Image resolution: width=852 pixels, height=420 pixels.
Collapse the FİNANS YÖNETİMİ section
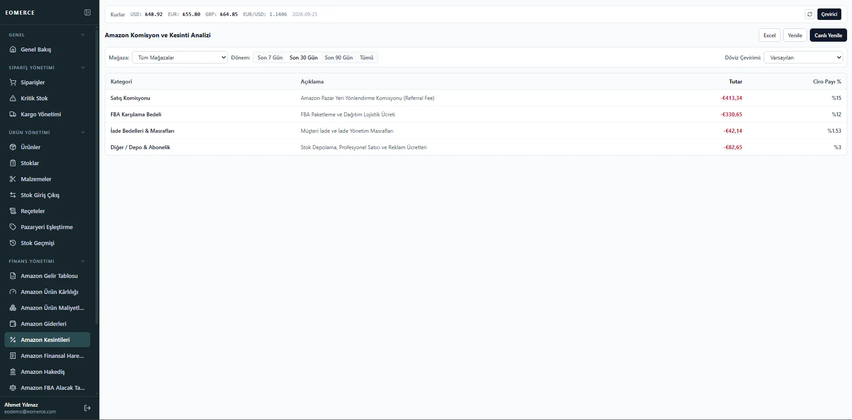pos(47,261)
